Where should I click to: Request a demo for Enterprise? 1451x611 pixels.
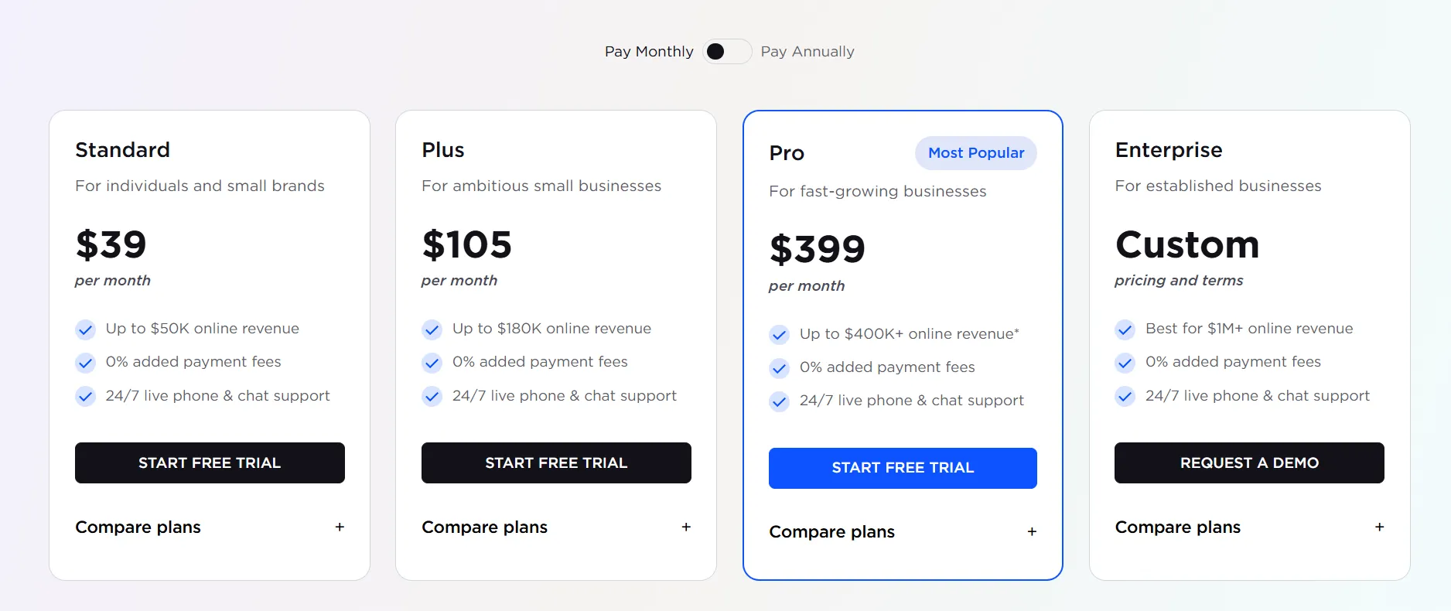pos(1248,463)
